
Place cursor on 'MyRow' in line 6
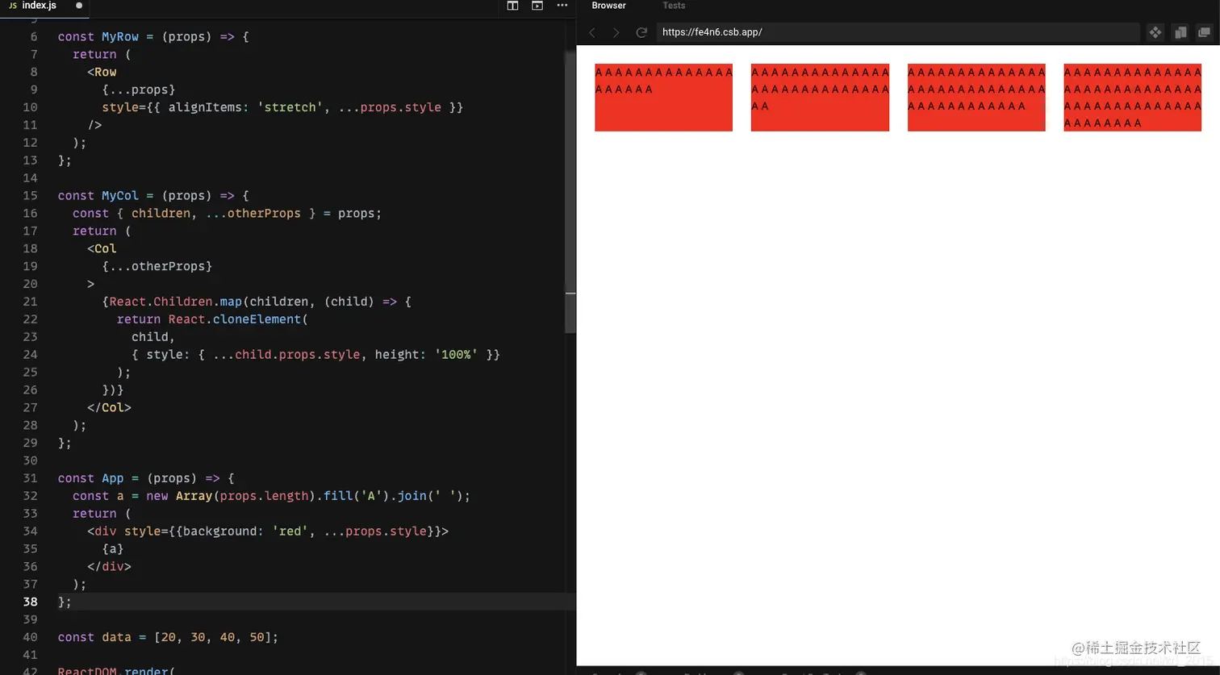pyautogui.click(x=120, y=36)
